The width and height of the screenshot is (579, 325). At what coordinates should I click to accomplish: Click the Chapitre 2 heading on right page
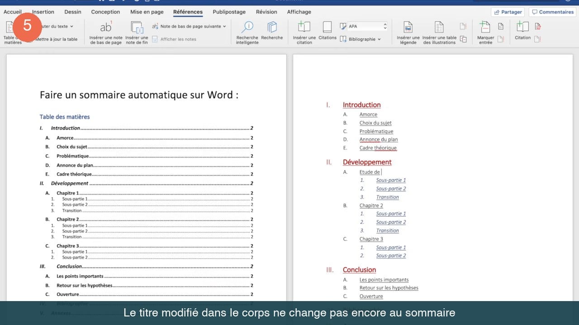click(x=371, y=205)
